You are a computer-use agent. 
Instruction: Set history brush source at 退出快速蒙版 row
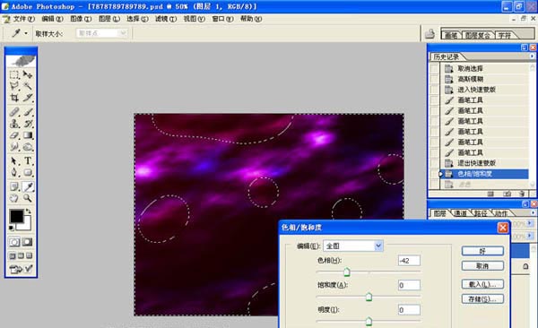tap(434, 163)
